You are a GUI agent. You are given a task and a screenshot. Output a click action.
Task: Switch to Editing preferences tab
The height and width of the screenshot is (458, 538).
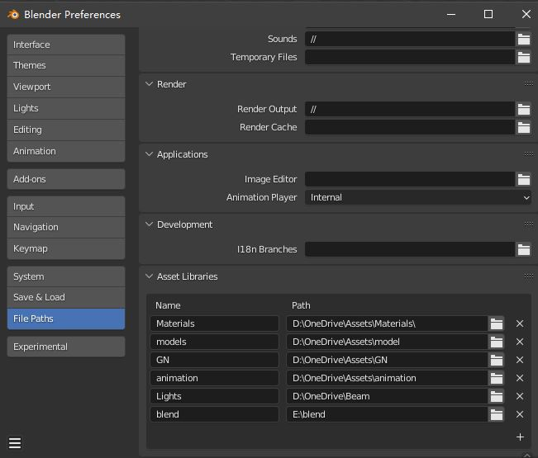click(x=66, y=130)
